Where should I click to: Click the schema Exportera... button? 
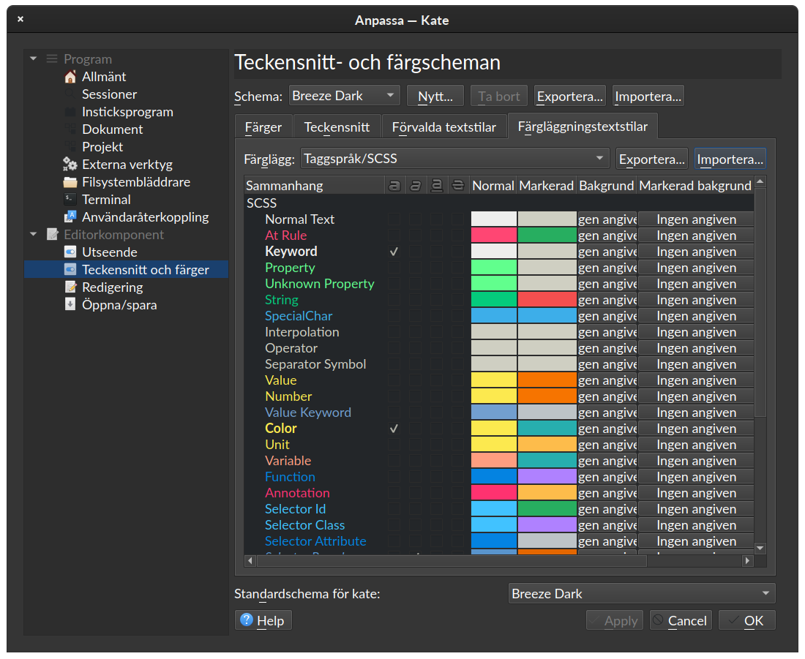click(570, 96)
